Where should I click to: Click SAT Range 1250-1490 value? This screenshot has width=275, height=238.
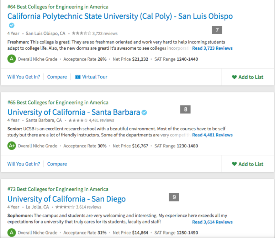(x=187, y=233)
